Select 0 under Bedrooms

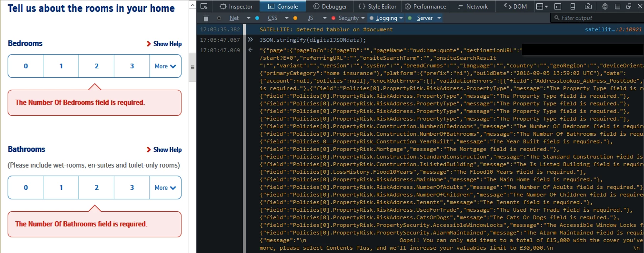click(x=26, y=66)
